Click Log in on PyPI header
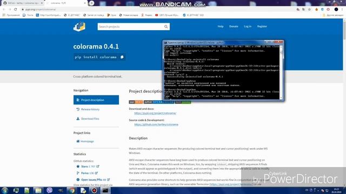 coord(248,26)
